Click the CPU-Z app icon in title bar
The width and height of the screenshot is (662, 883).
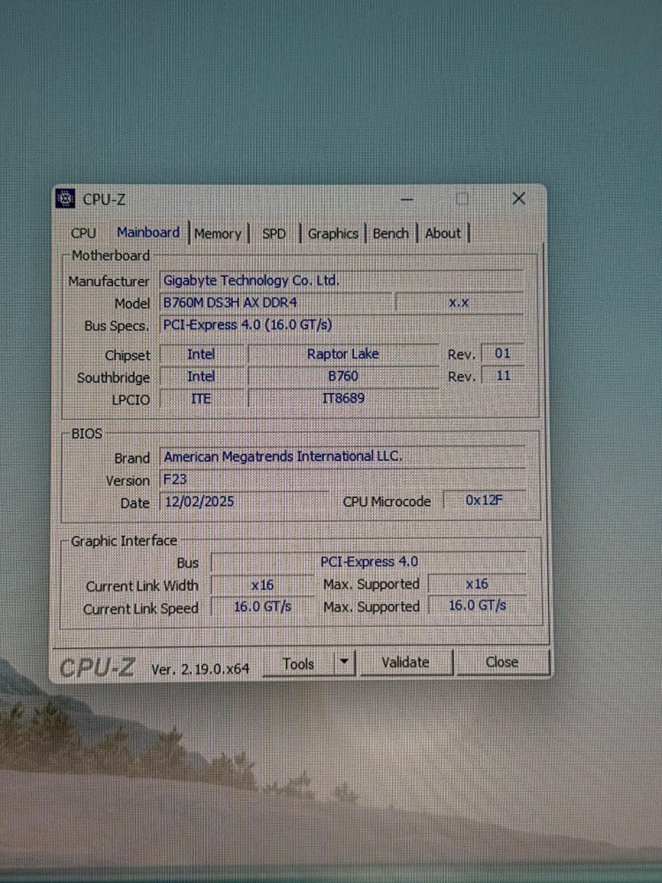(65, 199)
